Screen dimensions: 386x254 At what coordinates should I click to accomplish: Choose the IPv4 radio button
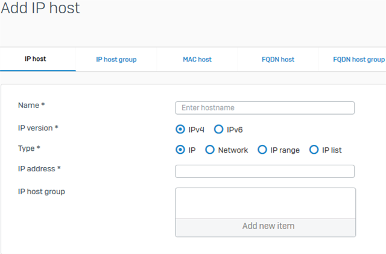(x=180, y=129)
